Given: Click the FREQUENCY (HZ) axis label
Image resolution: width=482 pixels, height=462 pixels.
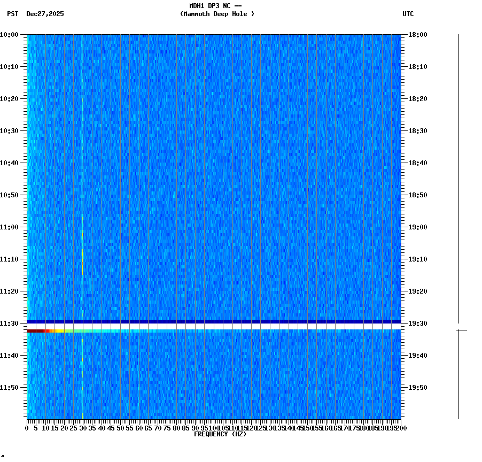Looking at the screenshot, I should tap(220, 434).
